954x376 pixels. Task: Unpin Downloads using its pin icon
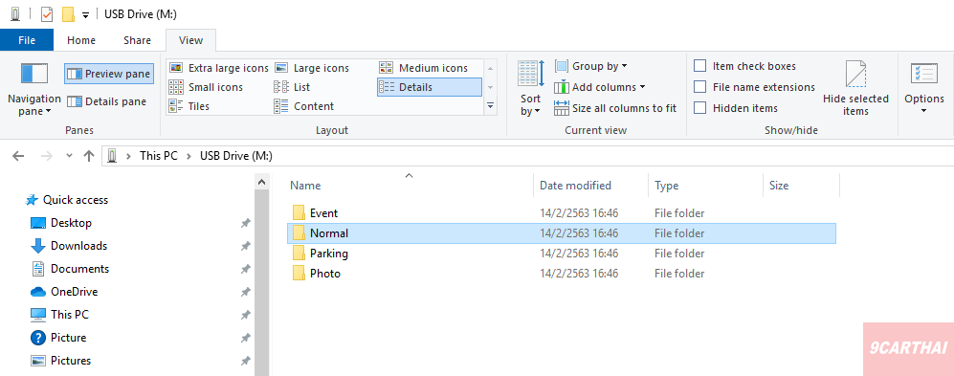click(245, 247)
